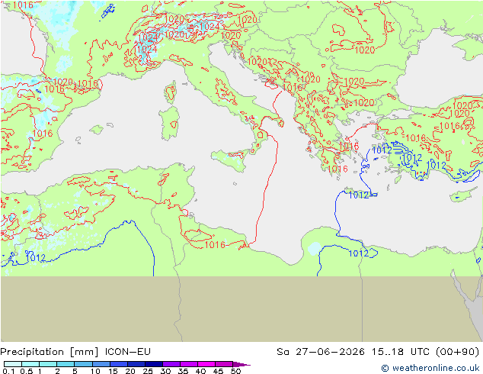Viewport: 483px width, 374px height.
Task: Click the blue 1012 label over Algeria
Action: tap(35, 257)
